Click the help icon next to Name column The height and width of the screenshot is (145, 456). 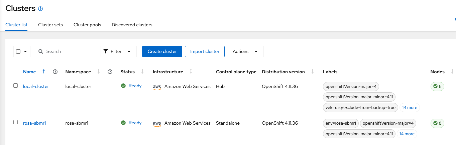pos(55,72)
